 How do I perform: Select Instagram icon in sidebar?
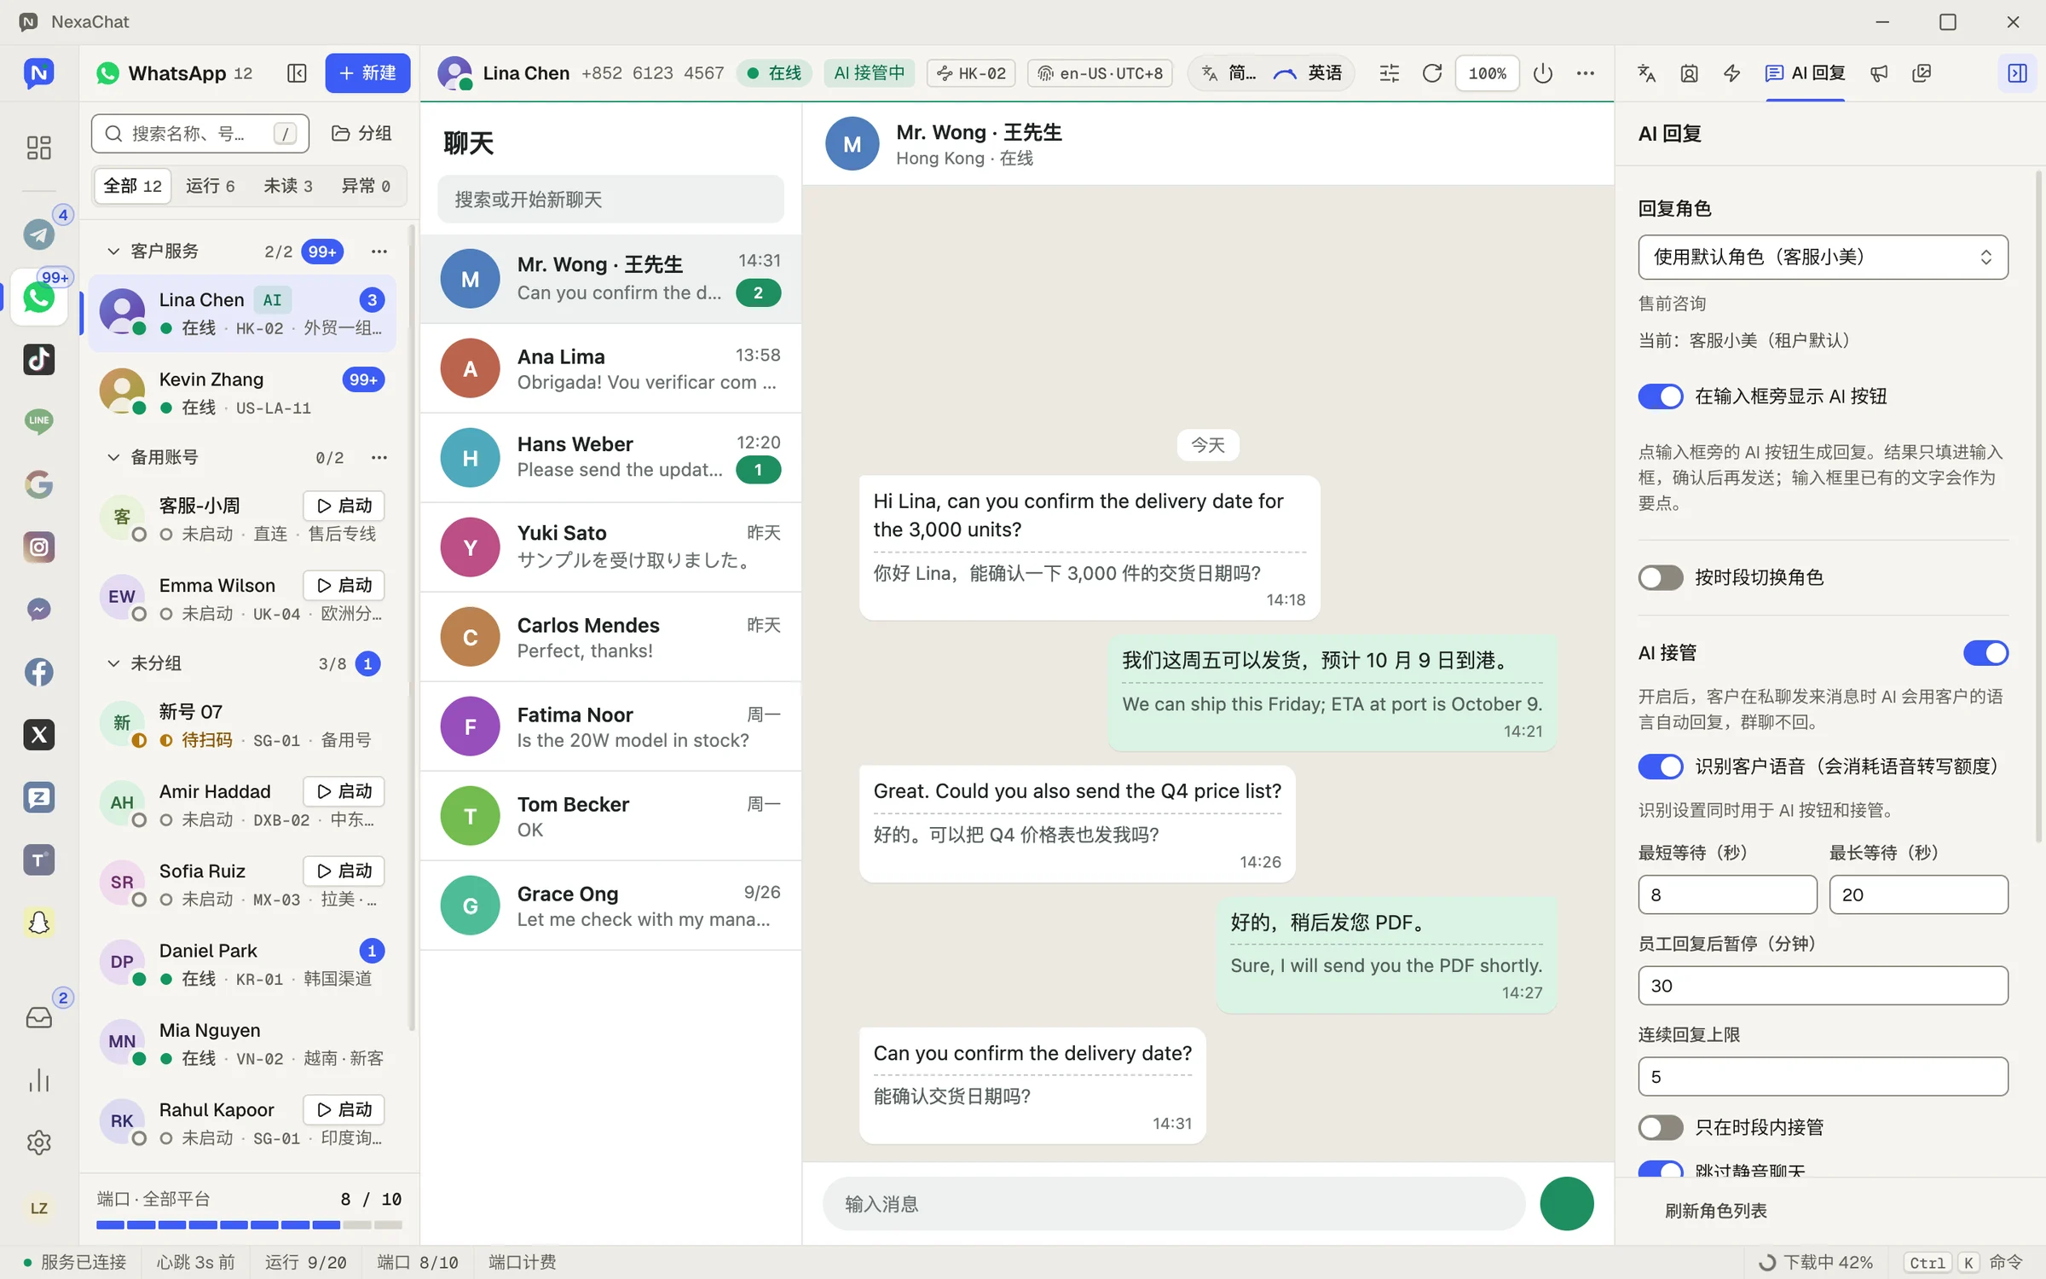(x=39, y=547)
